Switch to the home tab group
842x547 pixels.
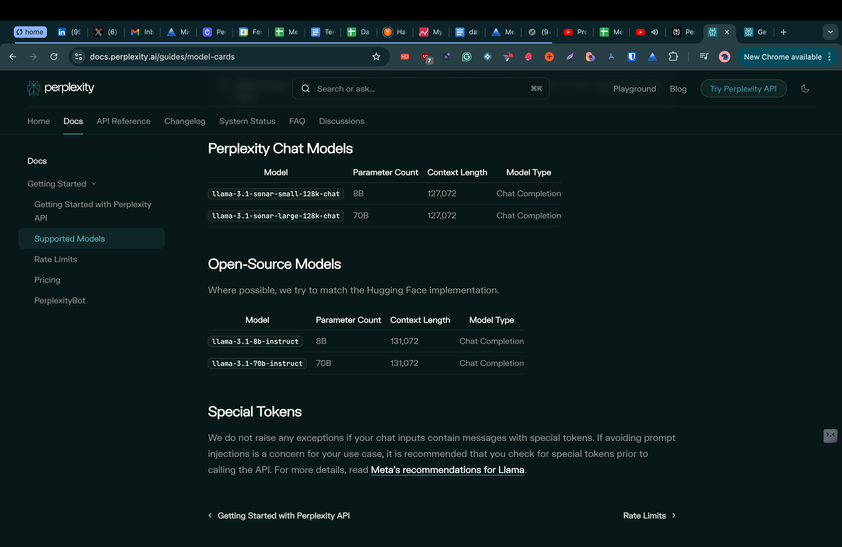[30, 32]
